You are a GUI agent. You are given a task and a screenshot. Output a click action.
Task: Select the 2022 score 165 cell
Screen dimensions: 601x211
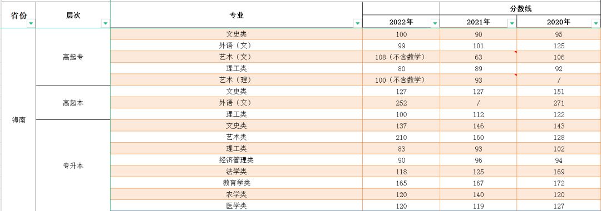click(401, 183)
